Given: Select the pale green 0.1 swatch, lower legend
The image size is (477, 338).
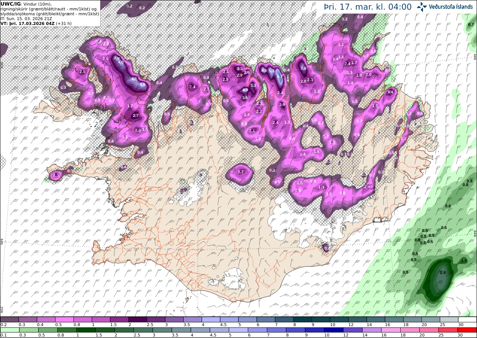Looking at the screenshot, I should 9,330.
